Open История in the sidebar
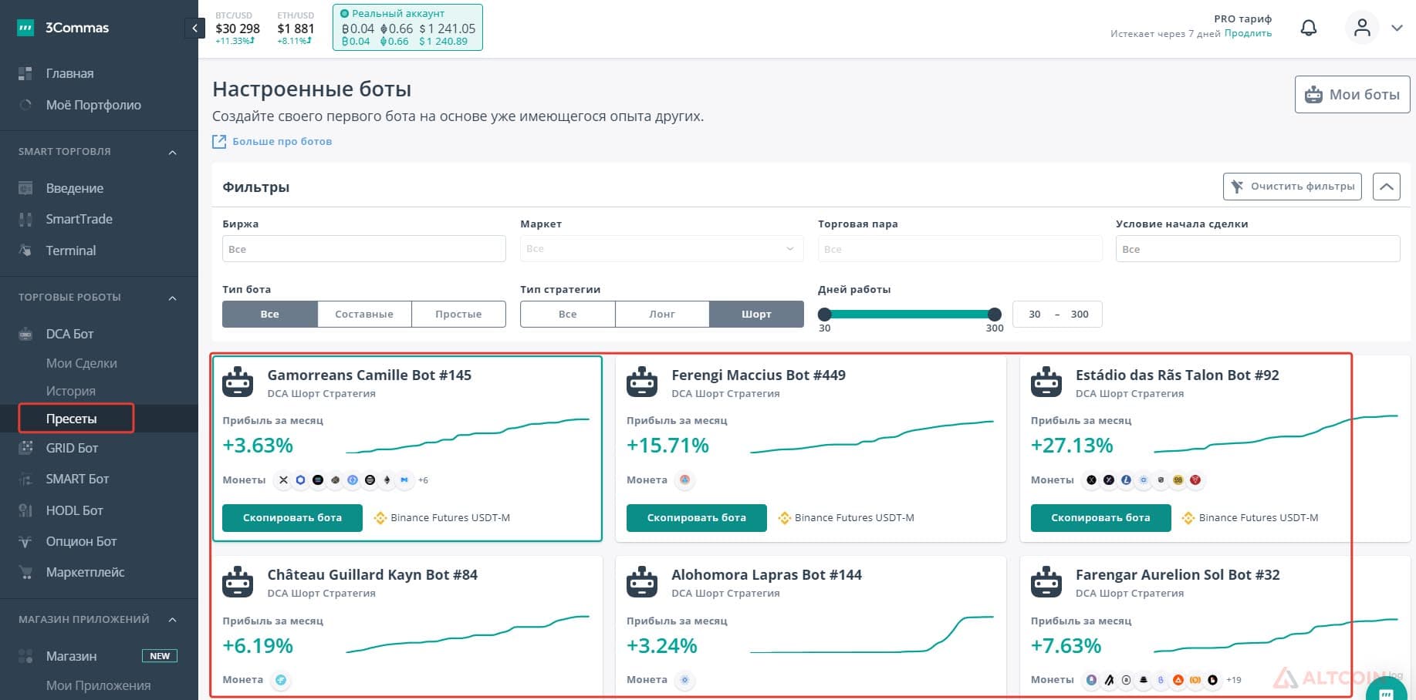Screen dimensions: 1416x700 click(x=71, y=391)
